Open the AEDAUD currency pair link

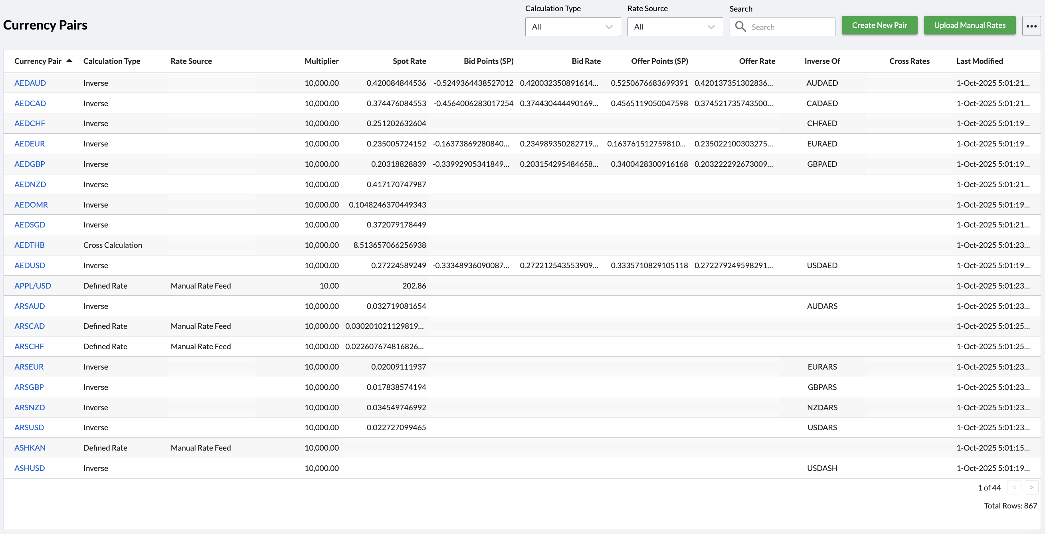30,83
